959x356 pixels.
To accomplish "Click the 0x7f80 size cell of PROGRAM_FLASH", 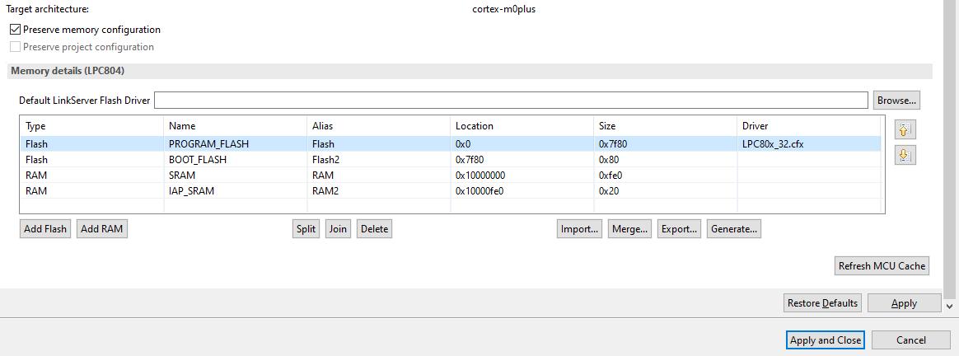I will [666, 143].
